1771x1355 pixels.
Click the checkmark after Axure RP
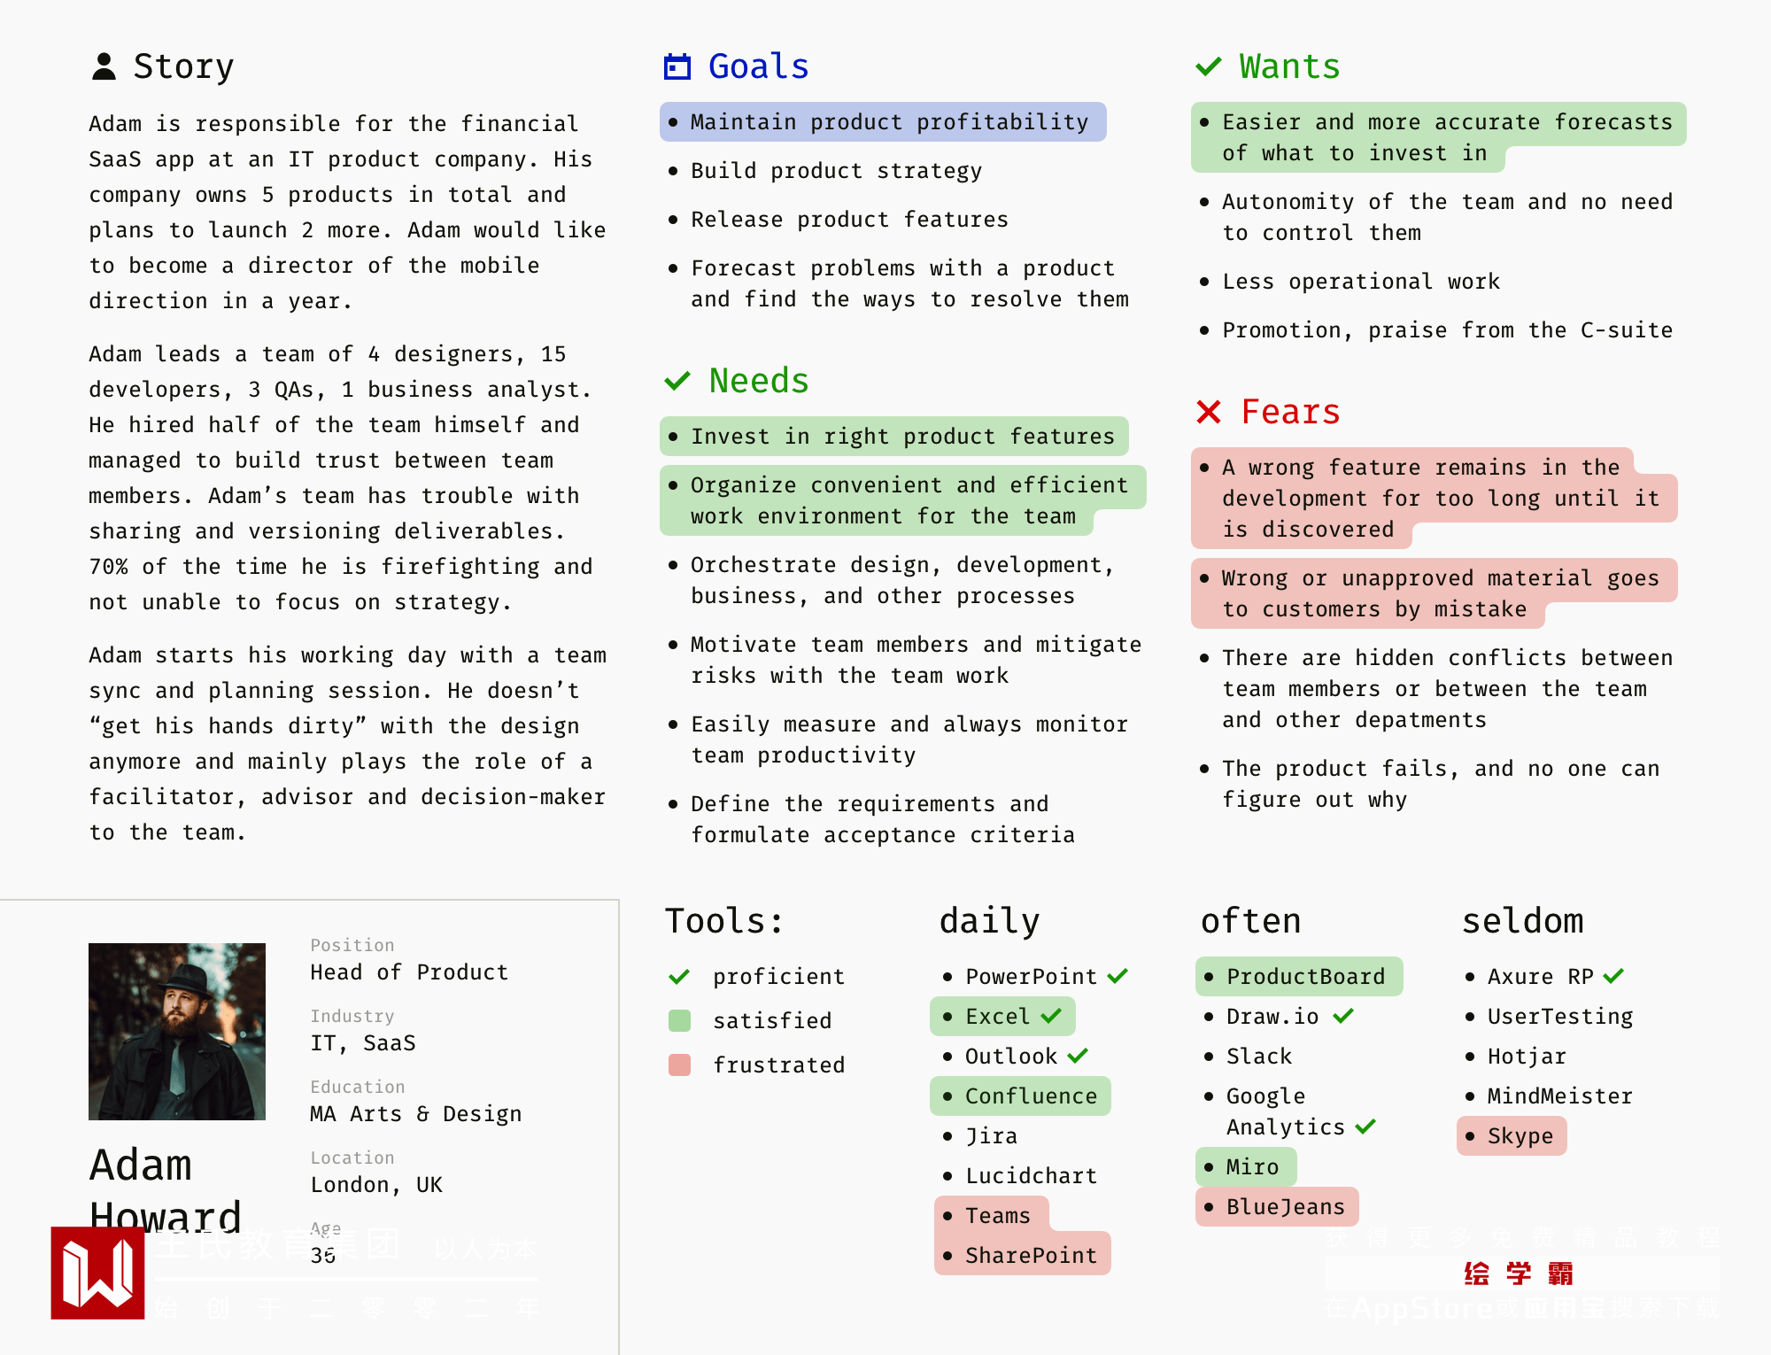click(x=1613, y=976)
